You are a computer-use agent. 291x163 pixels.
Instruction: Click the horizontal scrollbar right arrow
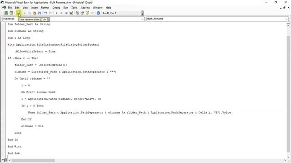(x=285, y=160)
